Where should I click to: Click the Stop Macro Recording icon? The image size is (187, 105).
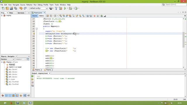pos(98,16)
